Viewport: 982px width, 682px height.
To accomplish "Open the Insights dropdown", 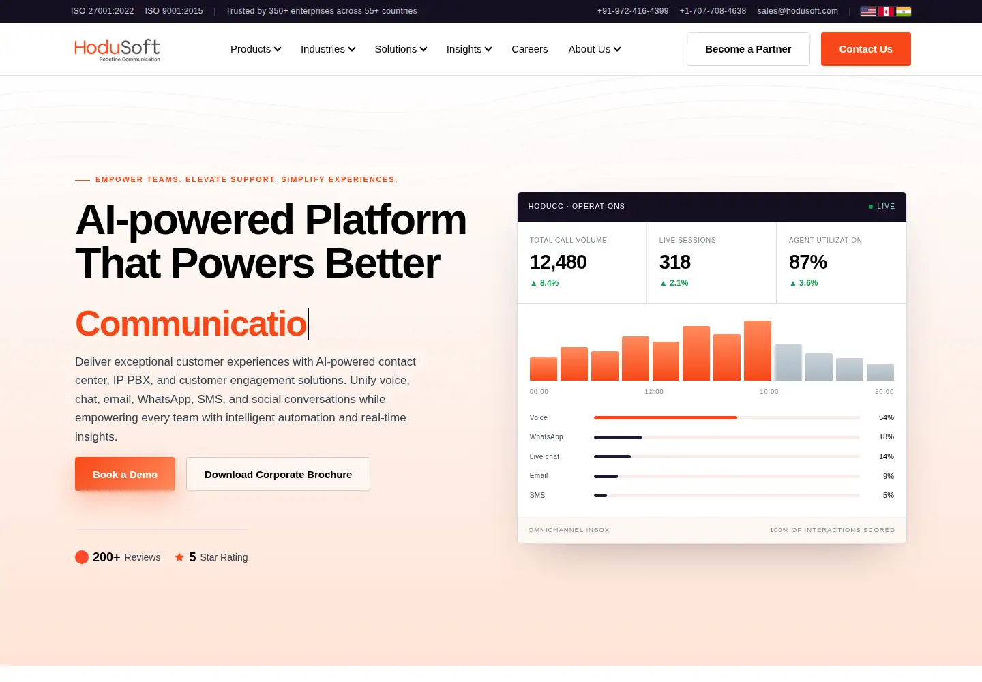I will [x=469, y=49].
